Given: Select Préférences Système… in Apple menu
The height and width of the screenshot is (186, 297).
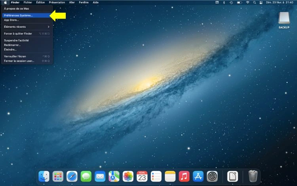Looking at the screenshot, I should click(19, 15).
